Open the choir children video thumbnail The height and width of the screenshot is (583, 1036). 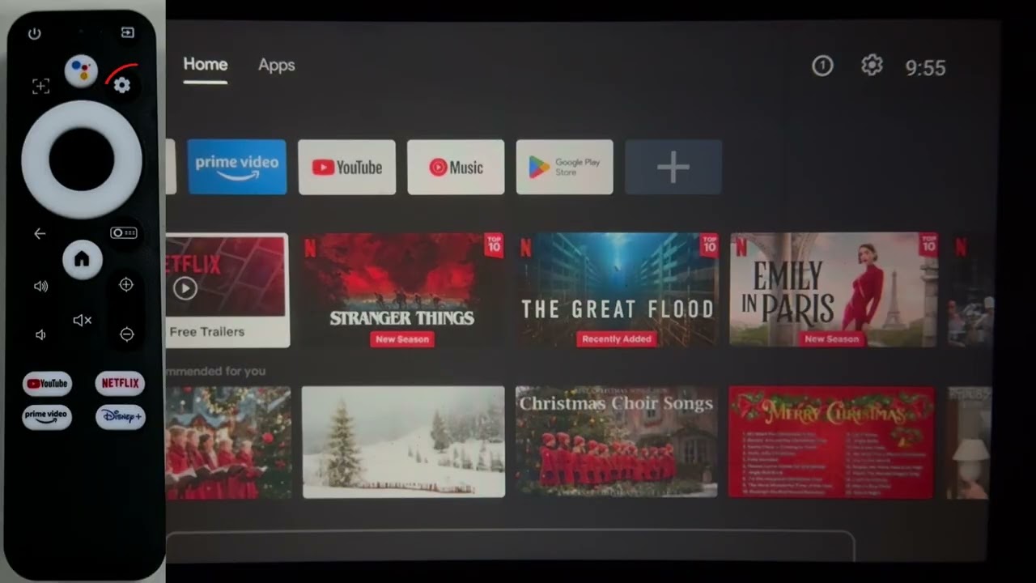coord(228,441)
